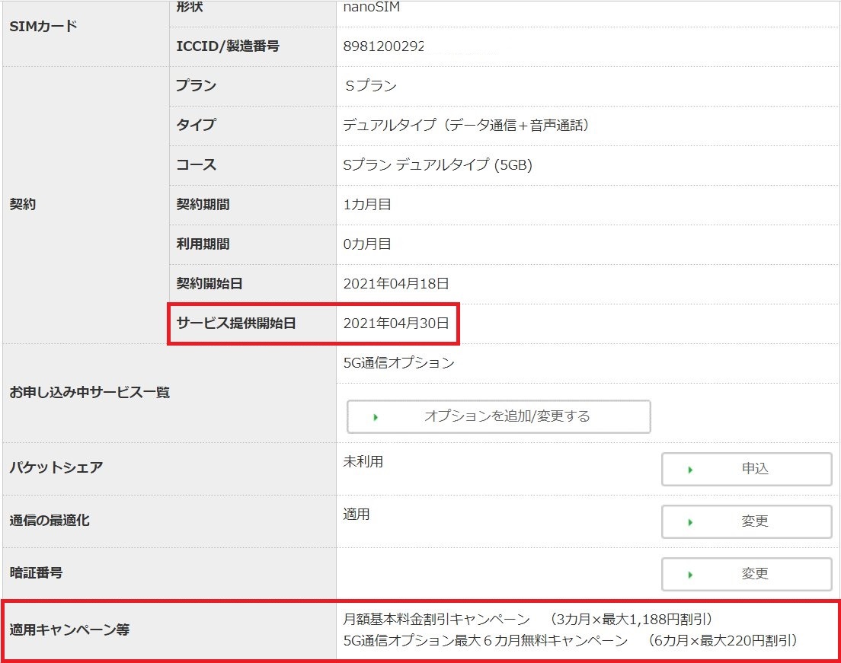The width and height of the screenshot is (841, 663).
Task: Click the service start date 2021年04月30日
Action: pos(396,324)
